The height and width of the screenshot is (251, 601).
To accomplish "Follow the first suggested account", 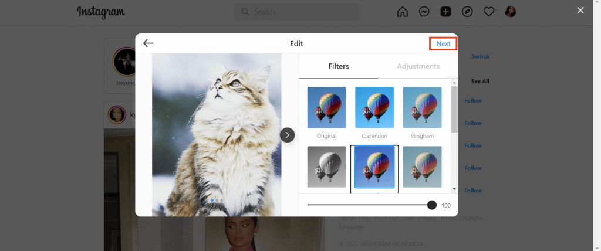I will [x=473, y=100].
